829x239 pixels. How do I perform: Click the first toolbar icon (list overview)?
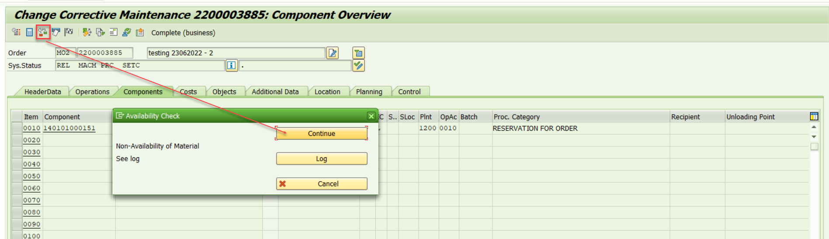(x=16, y=32)
